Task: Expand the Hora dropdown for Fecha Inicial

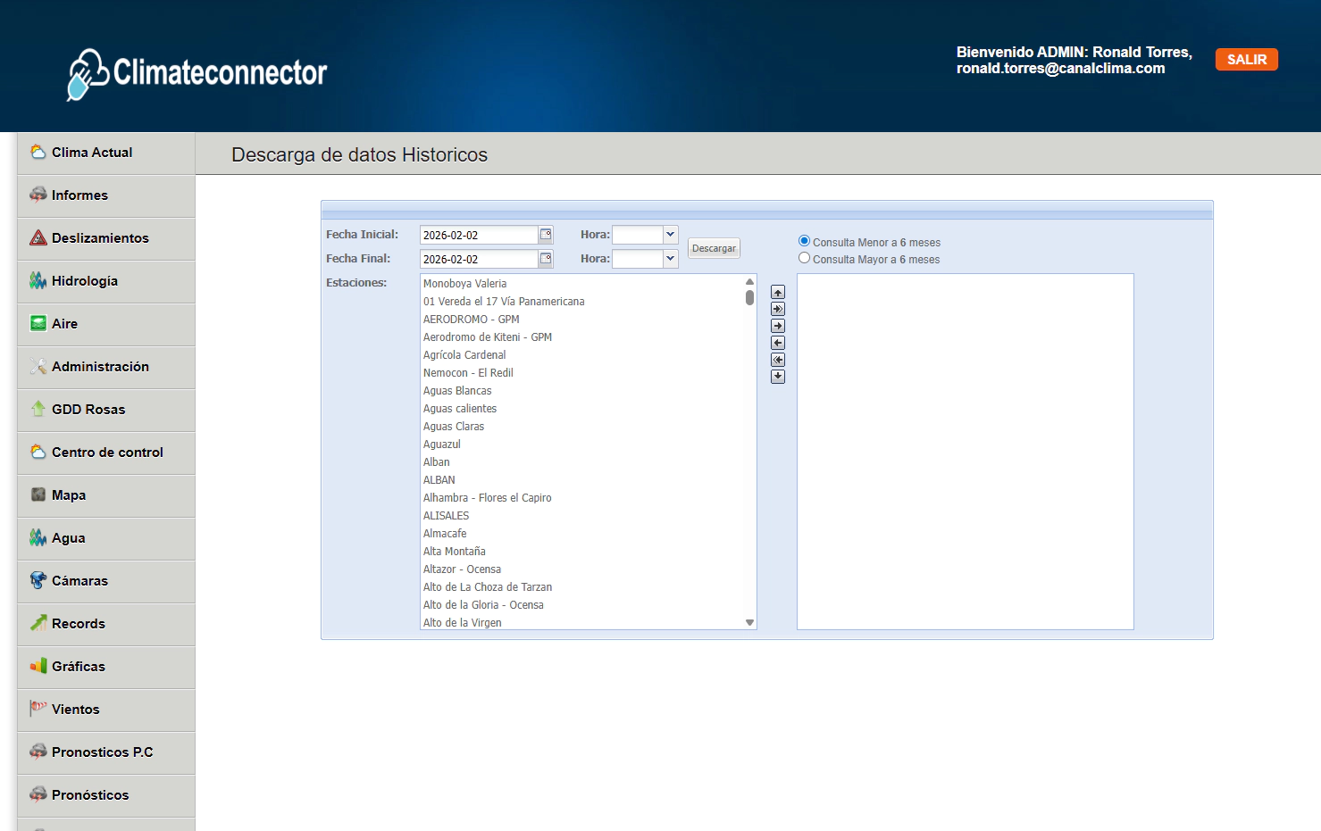Action: click(670, 235)
